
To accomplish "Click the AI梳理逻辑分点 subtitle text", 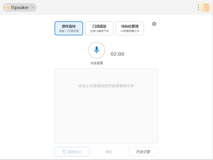I will click(130, 31).
